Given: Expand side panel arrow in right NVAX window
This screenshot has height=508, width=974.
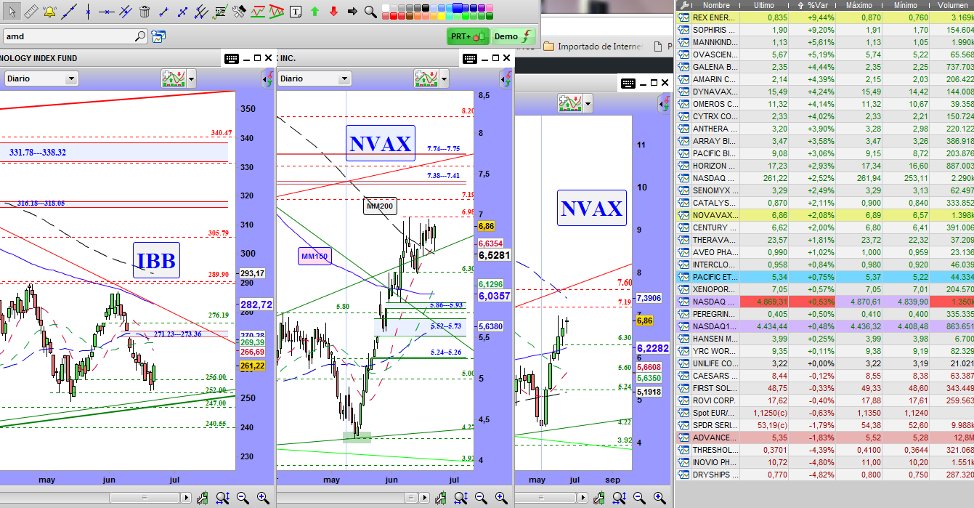Looking at the screenshot, I should click(664, 103).
